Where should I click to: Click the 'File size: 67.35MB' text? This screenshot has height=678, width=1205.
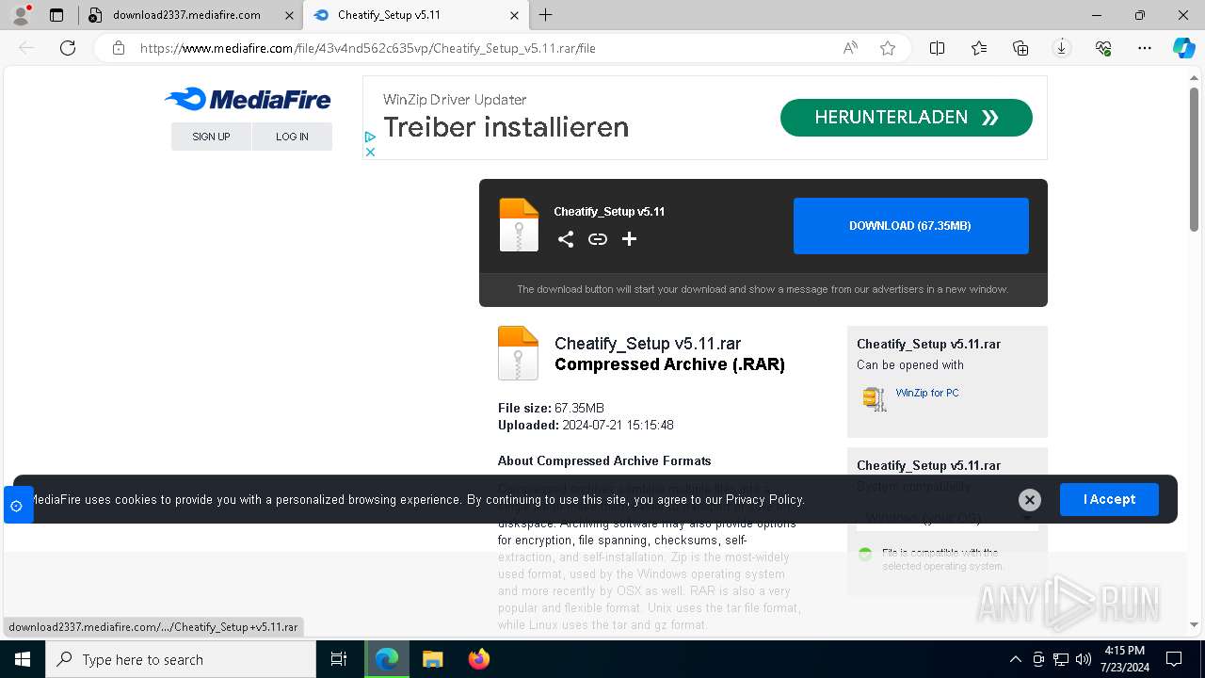point(551,408)
